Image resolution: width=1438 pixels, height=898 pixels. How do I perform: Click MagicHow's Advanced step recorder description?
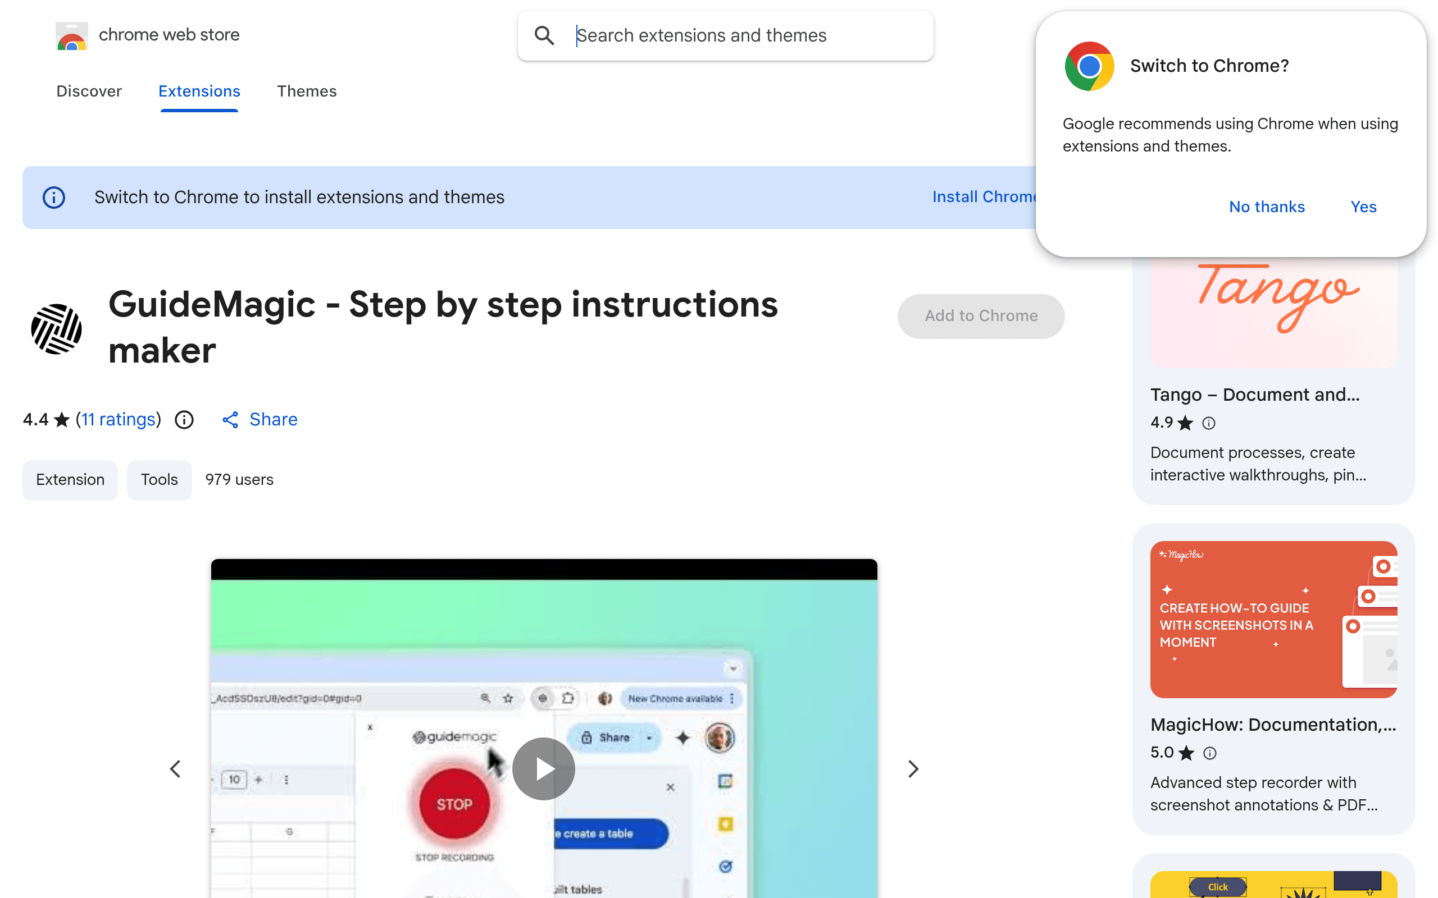tap(1264, 794)
